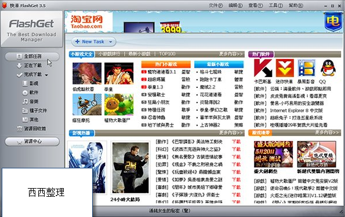Screen dimensions: 345x217
Task: Open the 種子文件 torrent category
Action: point(35,111)
